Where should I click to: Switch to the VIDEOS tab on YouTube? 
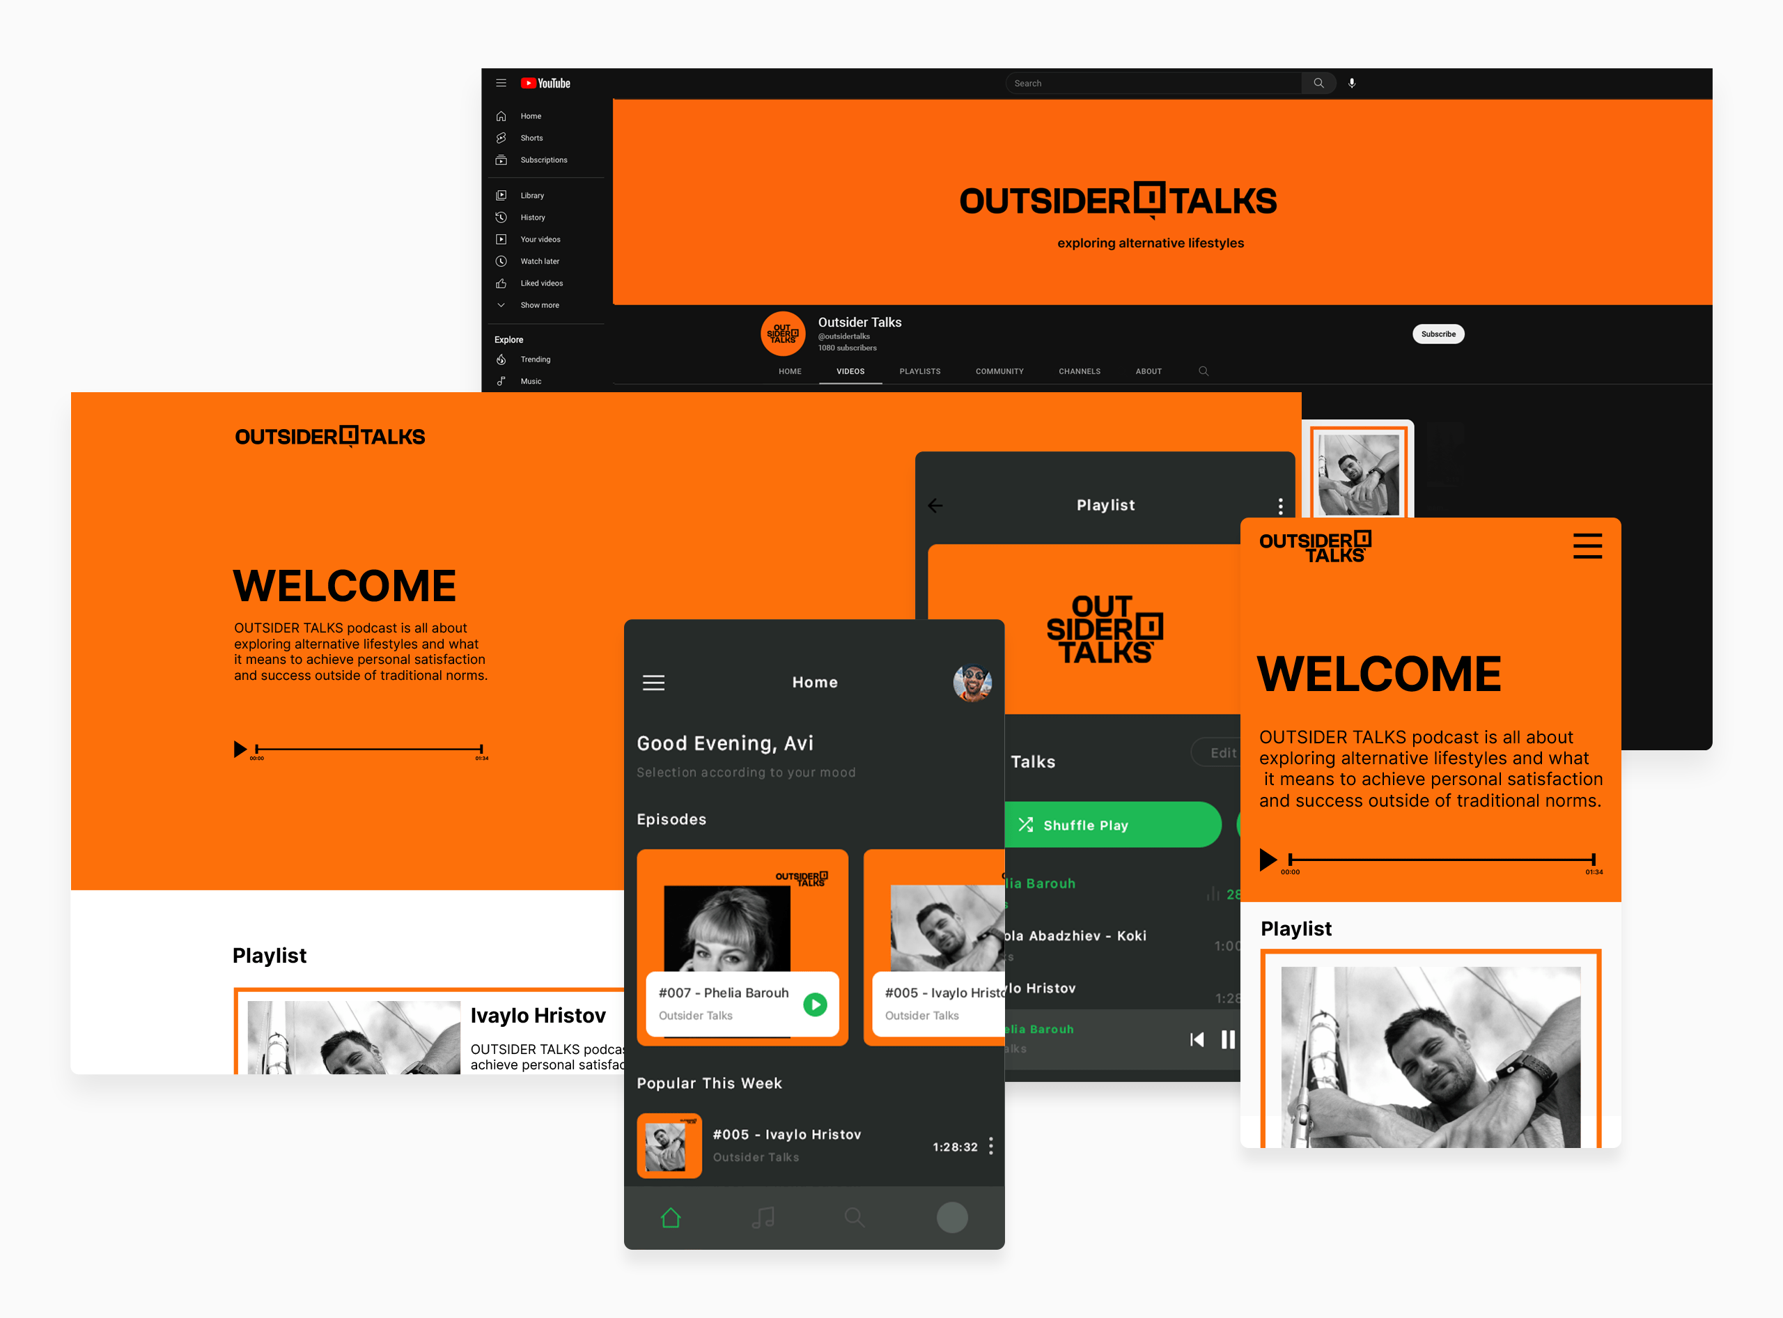click(850, 373)
